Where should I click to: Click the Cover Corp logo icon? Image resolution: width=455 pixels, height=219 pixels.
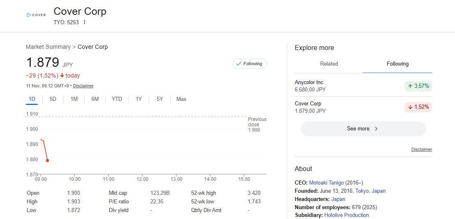pos(36,15)
